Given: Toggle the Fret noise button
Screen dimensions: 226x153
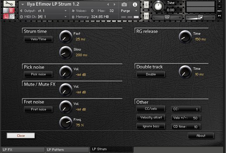Looking at the screenshot, I should (x=38, y=109).
